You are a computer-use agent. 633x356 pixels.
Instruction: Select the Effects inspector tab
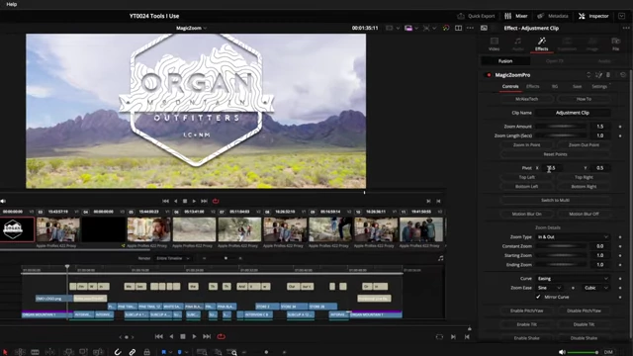[x=541, y=44]
